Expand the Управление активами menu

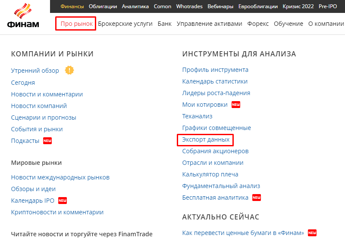click(209, 24)
